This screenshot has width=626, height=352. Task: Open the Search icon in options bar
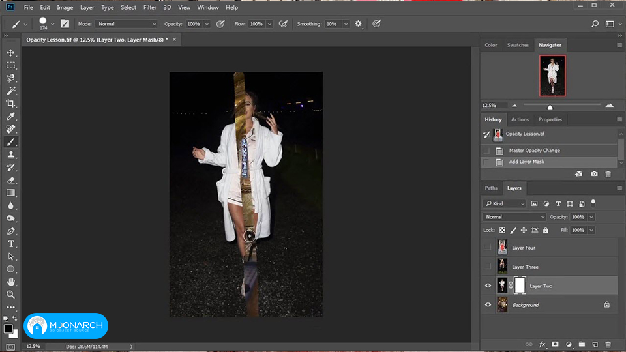pos(595,24)
